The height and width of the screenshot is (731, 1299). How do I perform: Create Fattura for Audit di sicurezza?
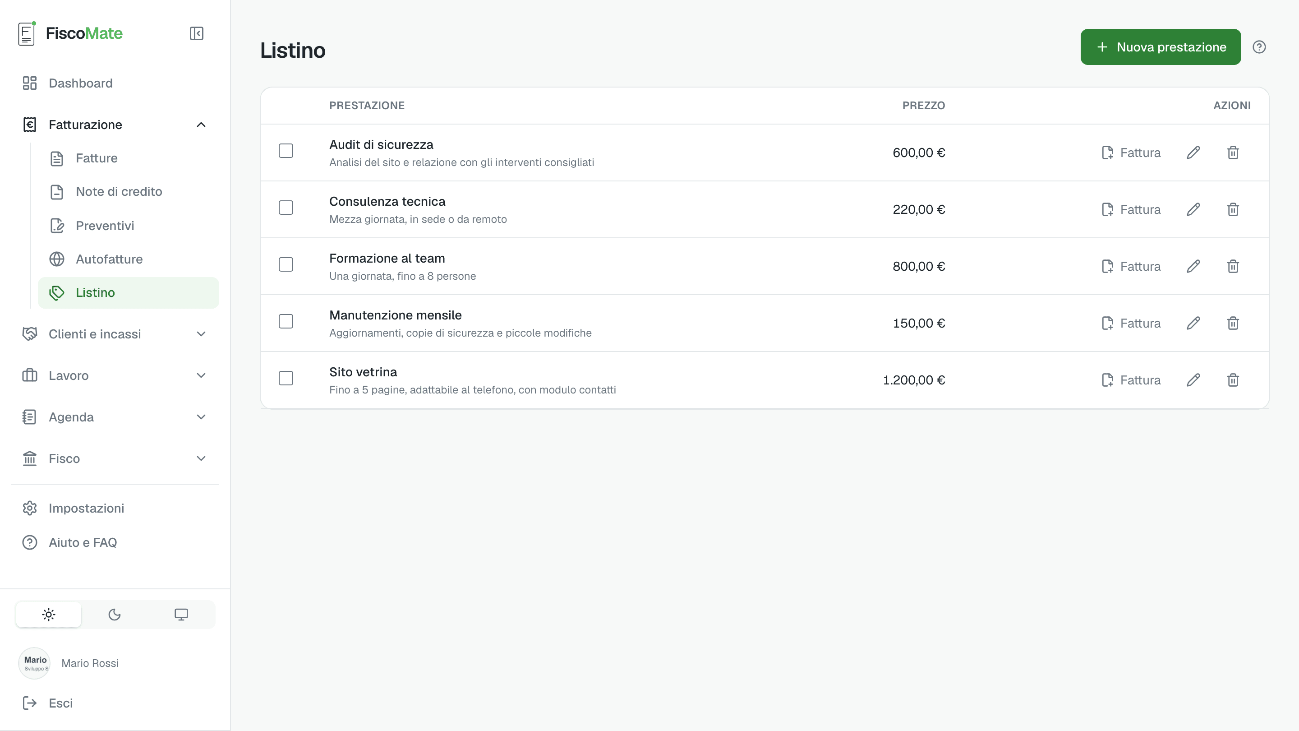tap(1131, 153)
